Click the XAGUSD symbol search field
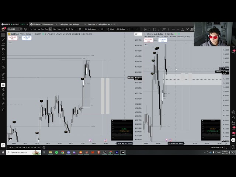Screen dimensions: 236x177 [x=15, y=29]
